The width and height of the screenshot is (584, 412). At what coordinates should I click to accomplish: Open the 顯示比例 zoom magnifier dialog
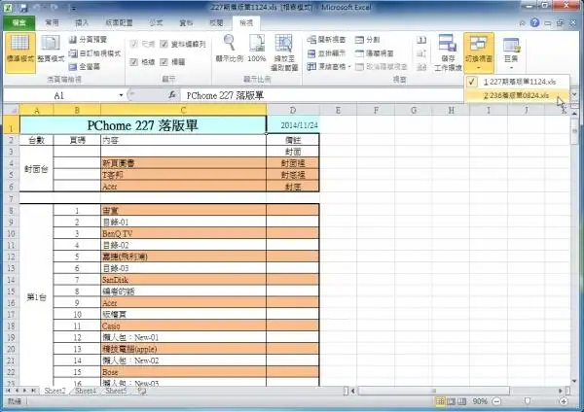(x=230, y=49)
